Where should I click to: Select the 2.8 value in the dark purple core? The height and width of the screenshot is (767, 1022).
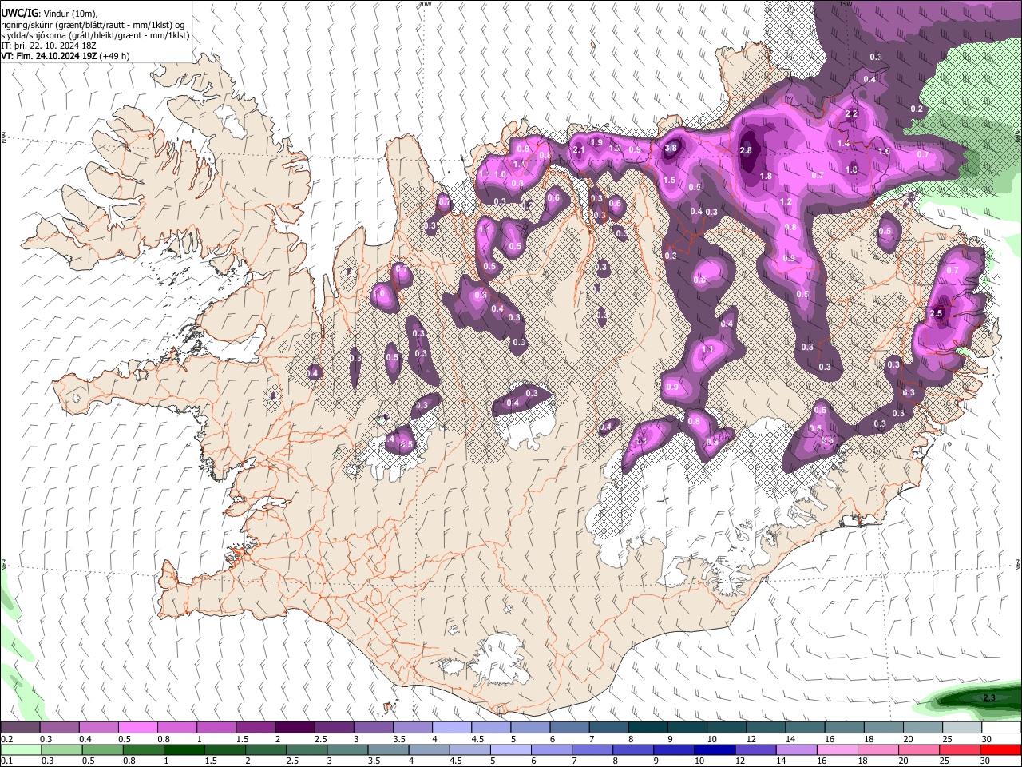747,150
